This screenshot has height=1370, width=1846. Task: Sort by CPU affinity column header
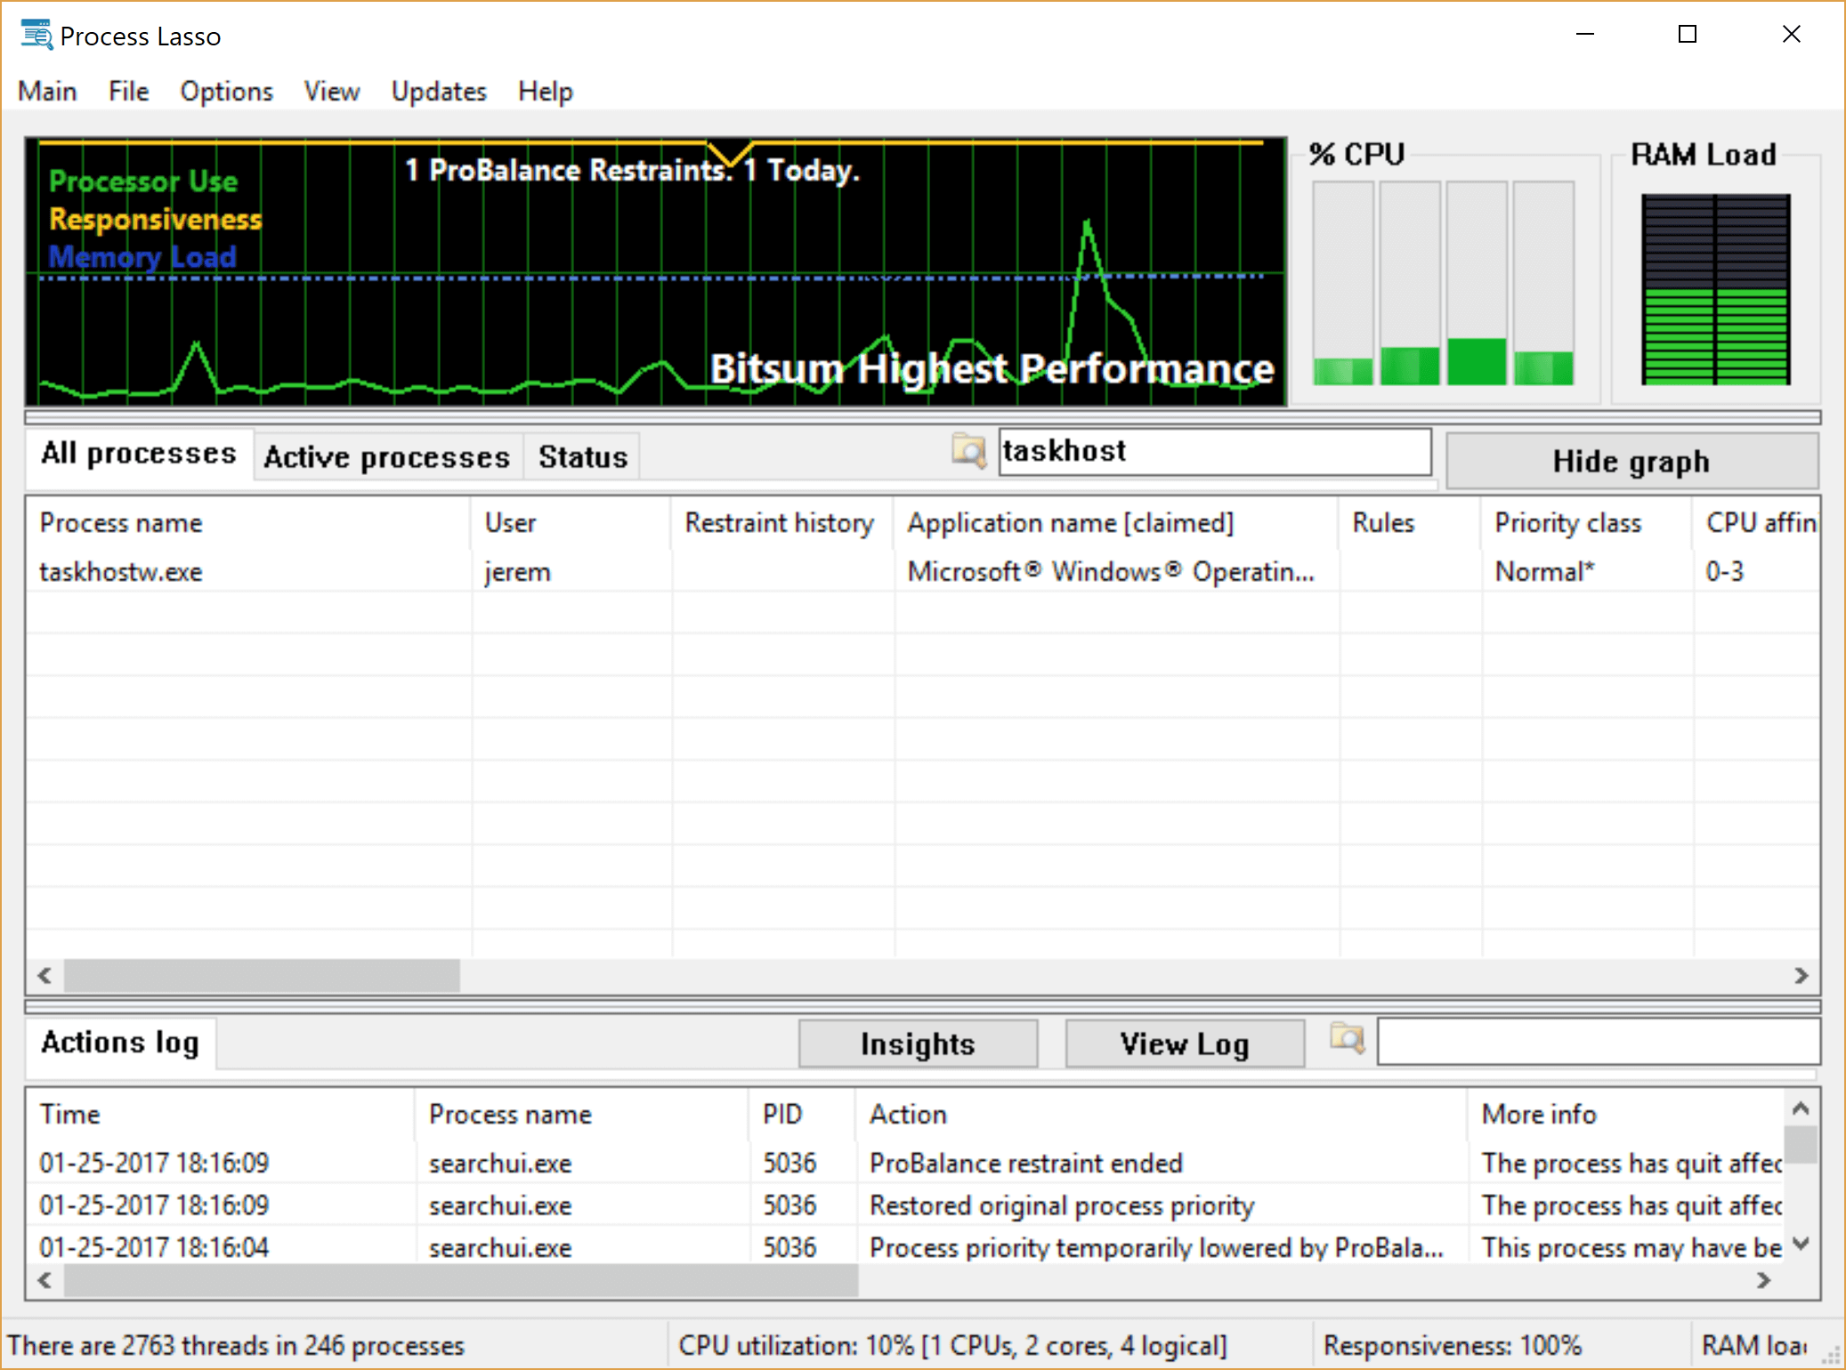click(1756, 523)
